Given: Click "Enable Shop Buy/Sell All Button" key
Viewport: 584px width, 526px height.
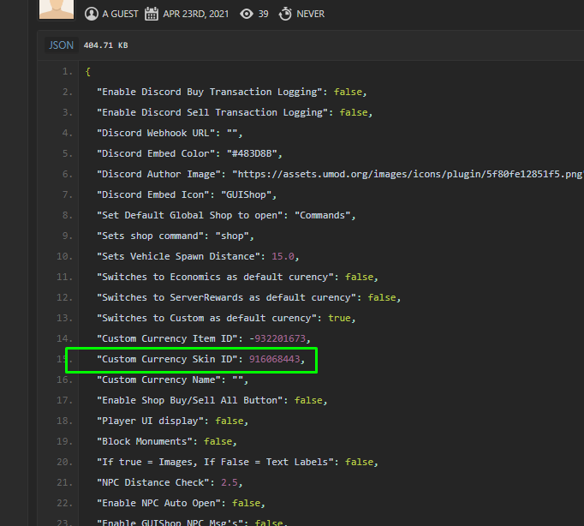Looking at the screenshot, I should pyautogui.click(x=189, y=400).
